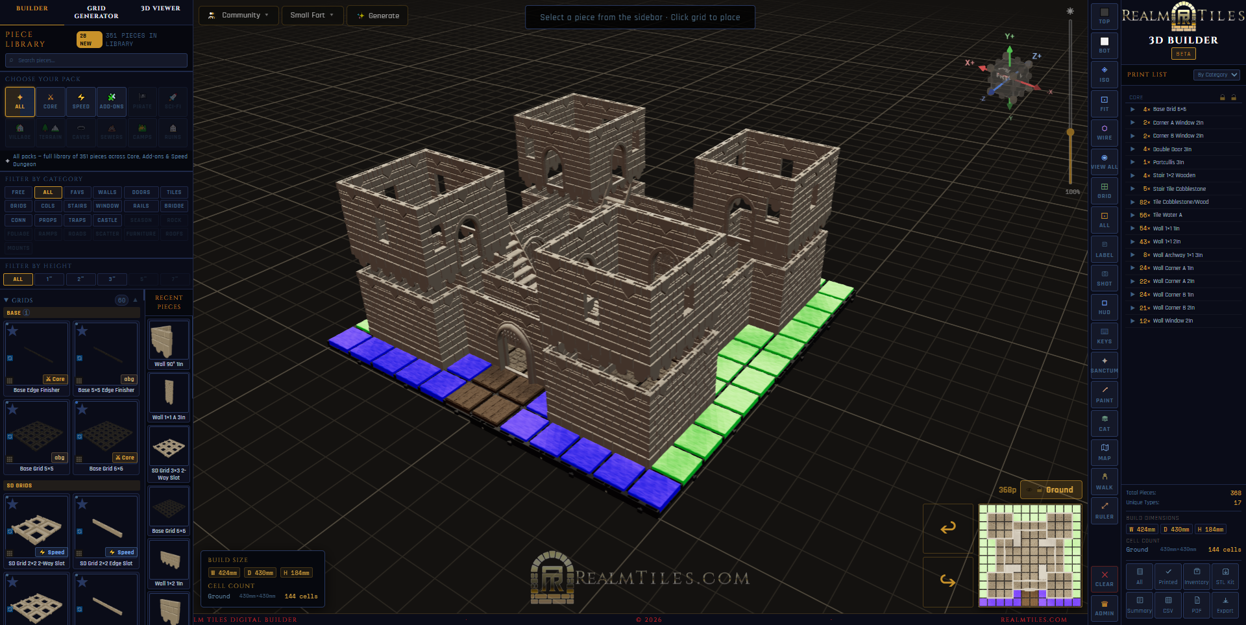This screenshot has width=1246, height=625.
Task: Open the SANCTUM tool
Action: [1104, 365]
